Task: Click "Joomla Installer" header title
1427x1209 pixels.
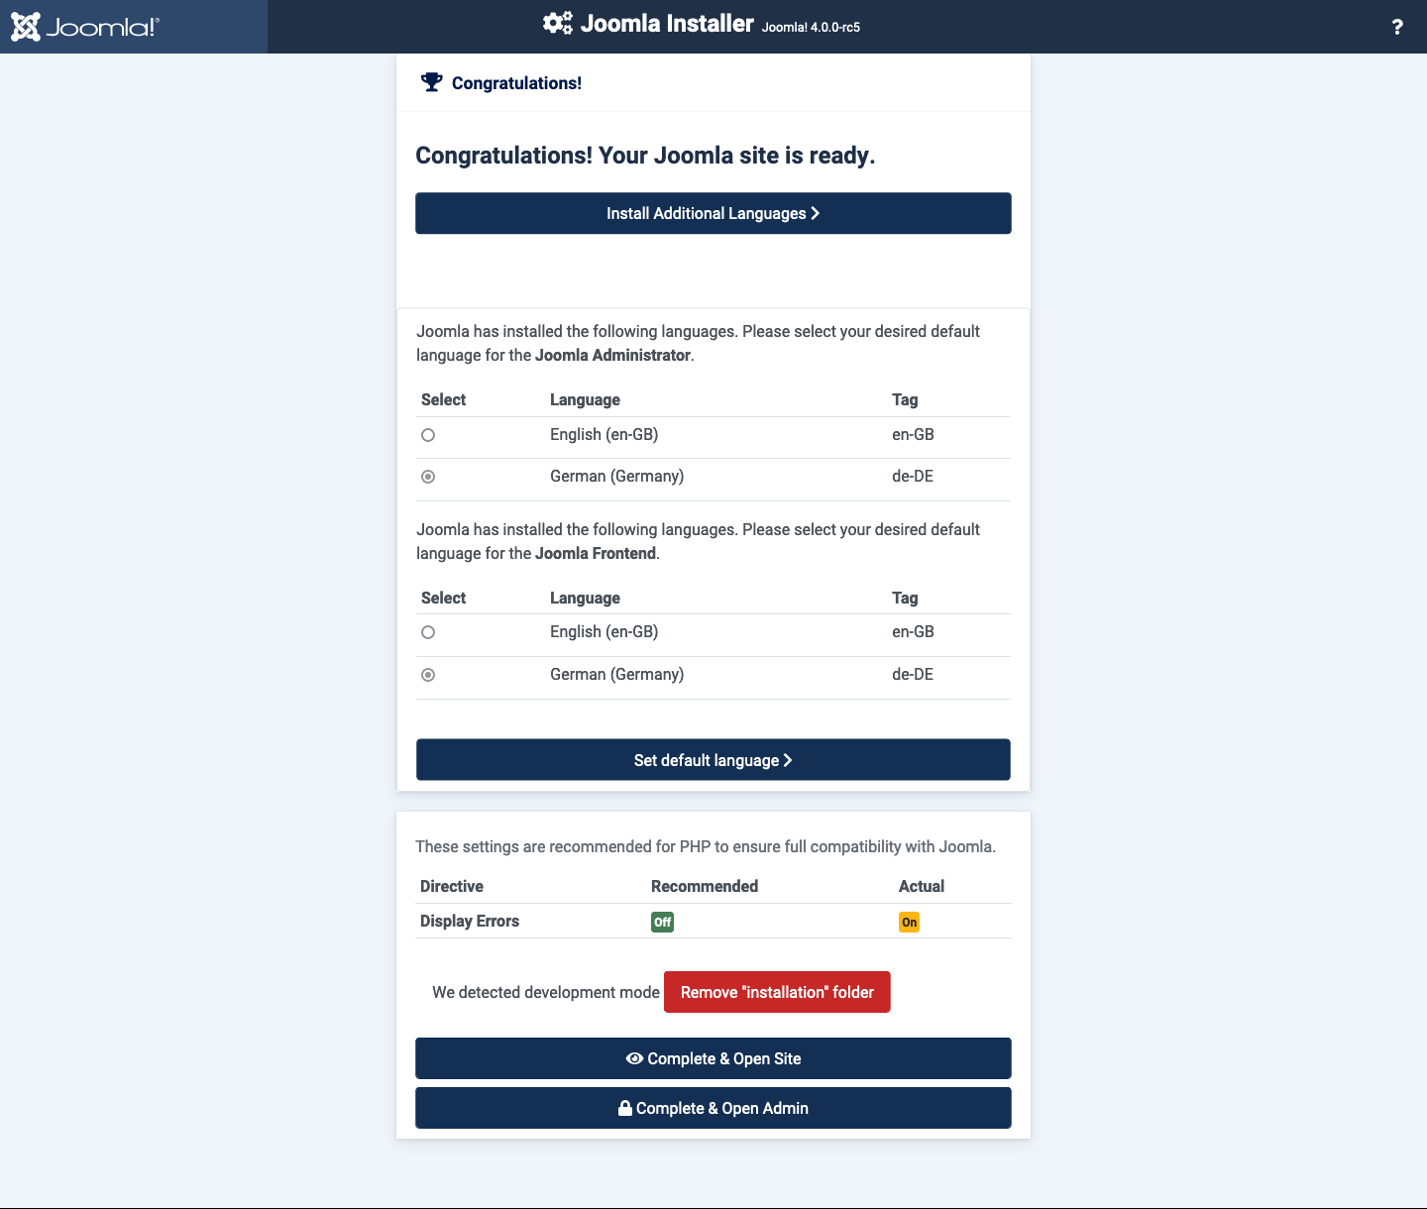Action: [667, 24]
